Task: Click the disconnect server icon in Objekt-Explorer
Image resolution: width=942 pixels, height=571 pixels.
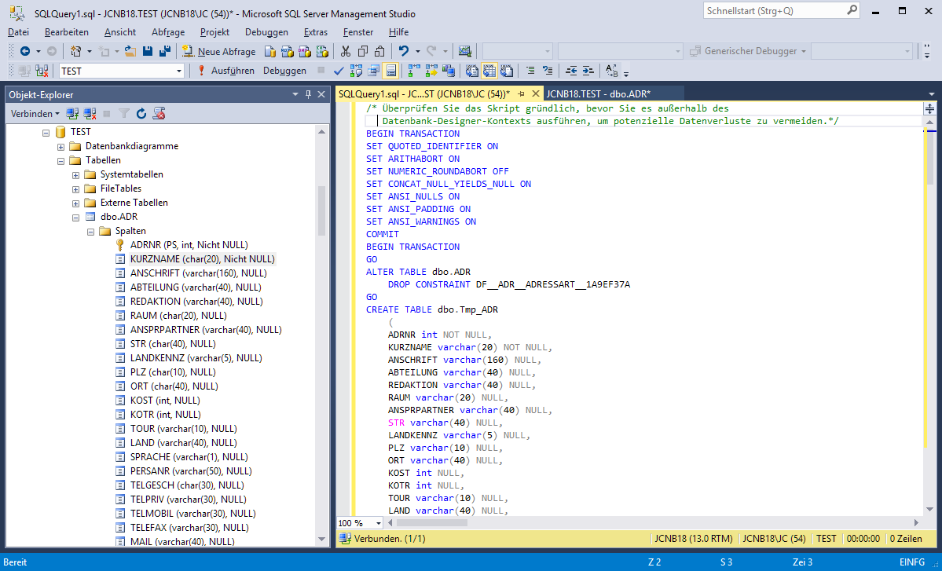Action: [x=90, y=114]
